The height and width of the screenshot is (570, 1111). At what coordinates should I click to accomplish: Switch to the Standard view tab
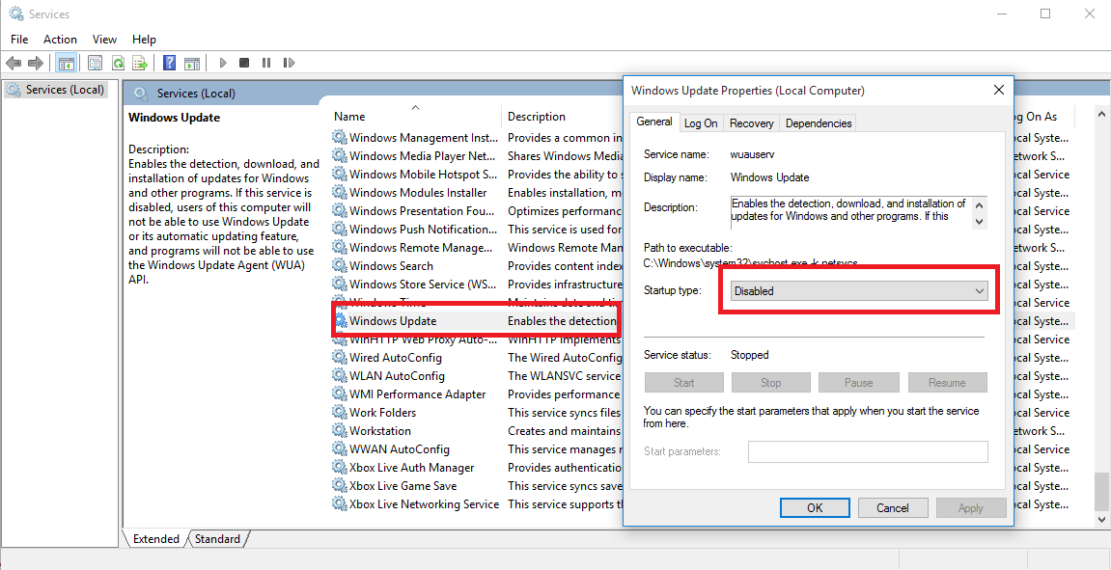click(x=217, y=539)
